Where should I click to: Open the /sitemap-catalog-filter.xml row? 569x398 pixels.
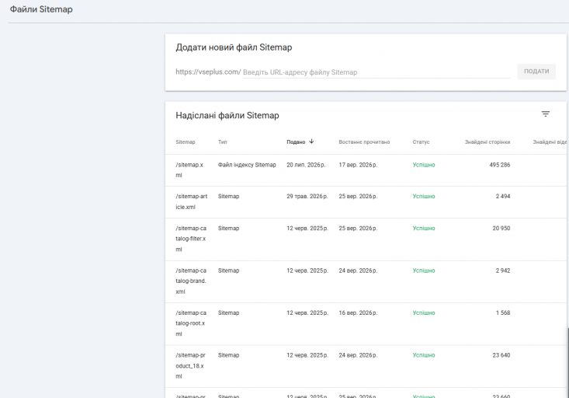tap(366, 239)
